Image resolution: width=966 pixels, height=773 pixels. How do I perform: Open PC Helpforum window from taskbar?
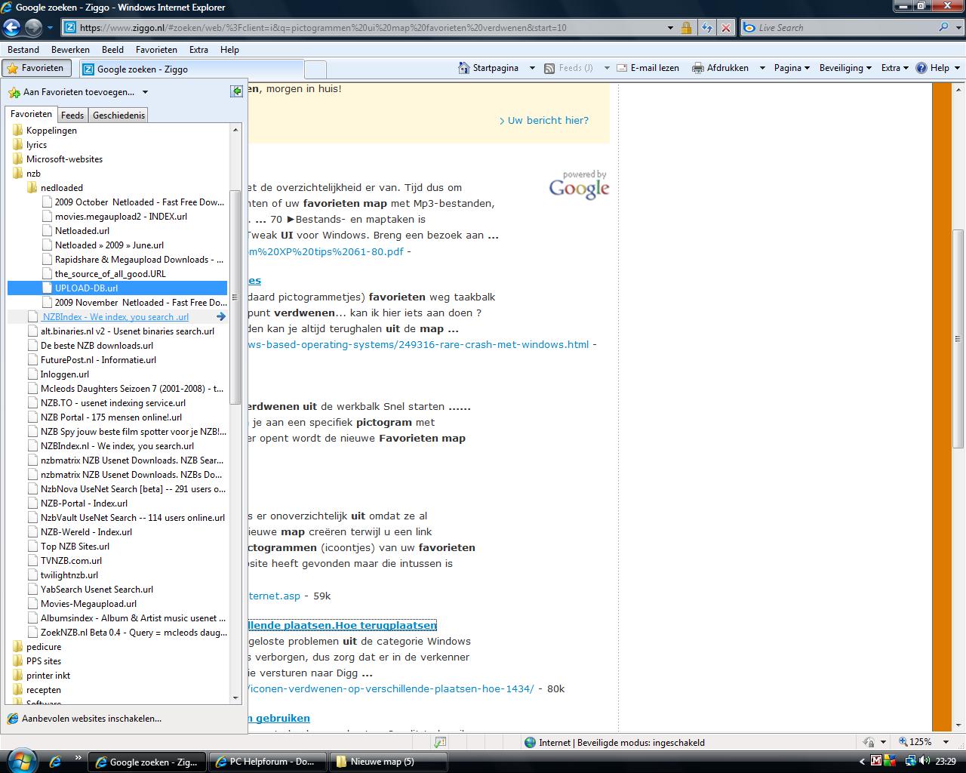tap(268, 762)
